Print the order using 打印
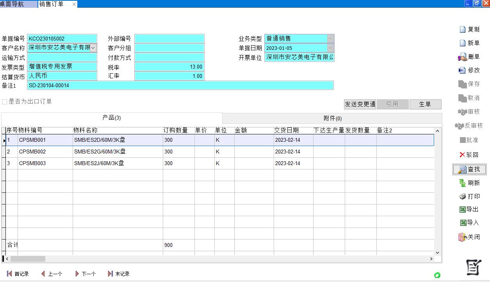 [469, 197]
